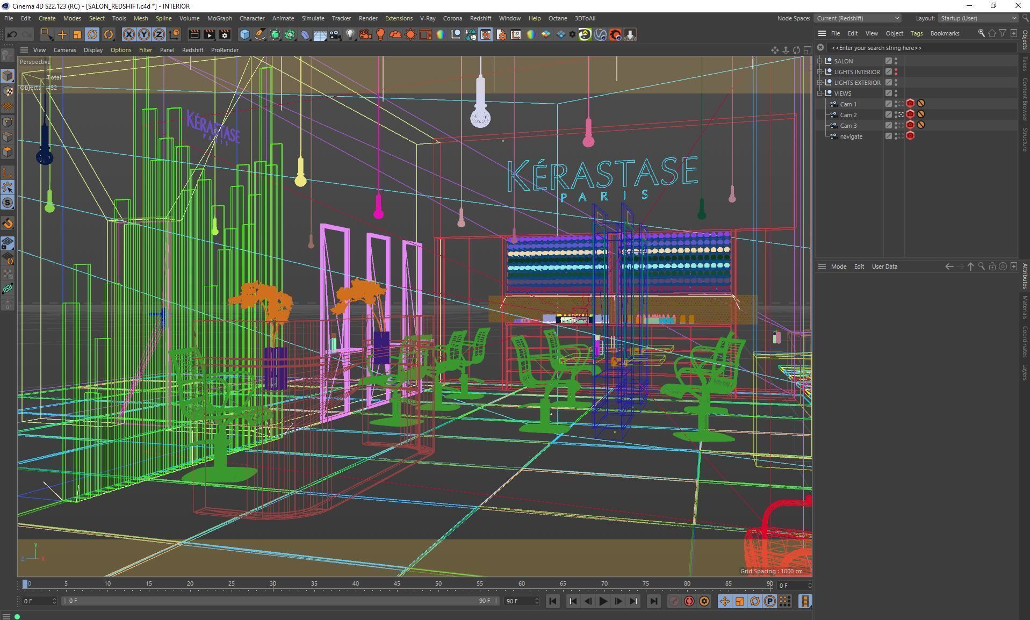
Task: Activate the Rotate tool
Action: point(92,34)
